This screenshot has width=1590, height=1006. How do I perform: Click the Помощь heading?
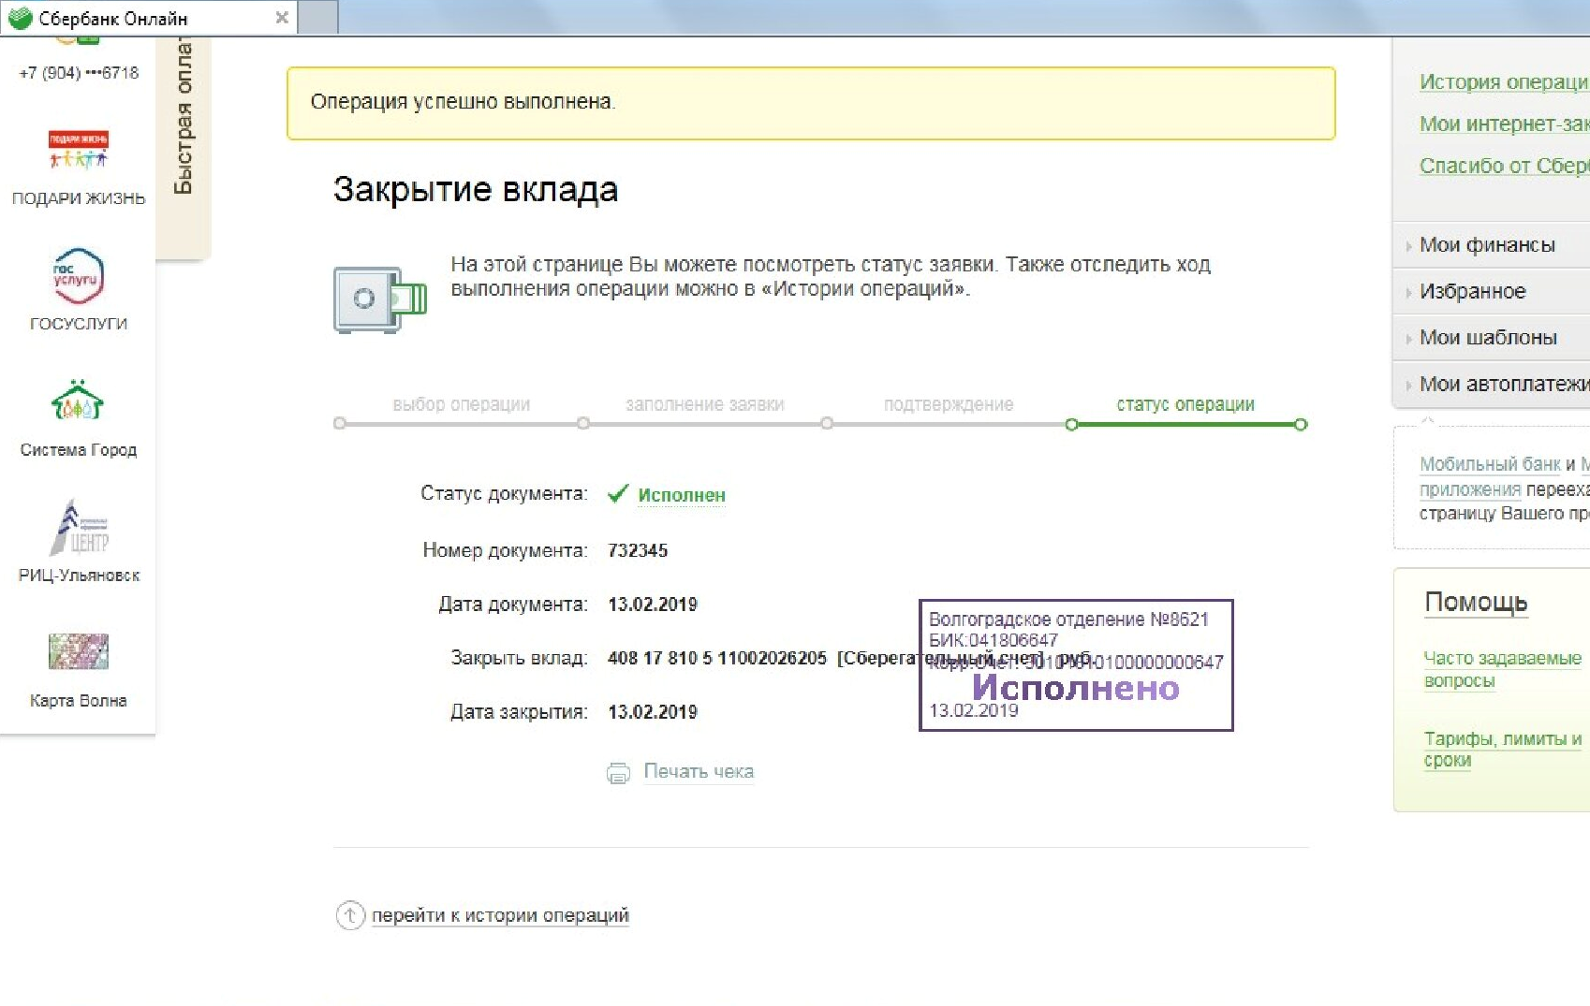(x=1476, y=602)
